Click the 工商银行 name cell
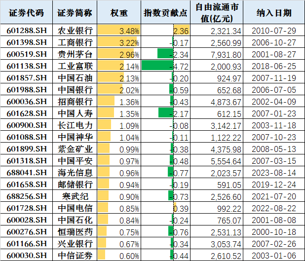Viewport: 305px width, 261px height. [x=75, y=42]
